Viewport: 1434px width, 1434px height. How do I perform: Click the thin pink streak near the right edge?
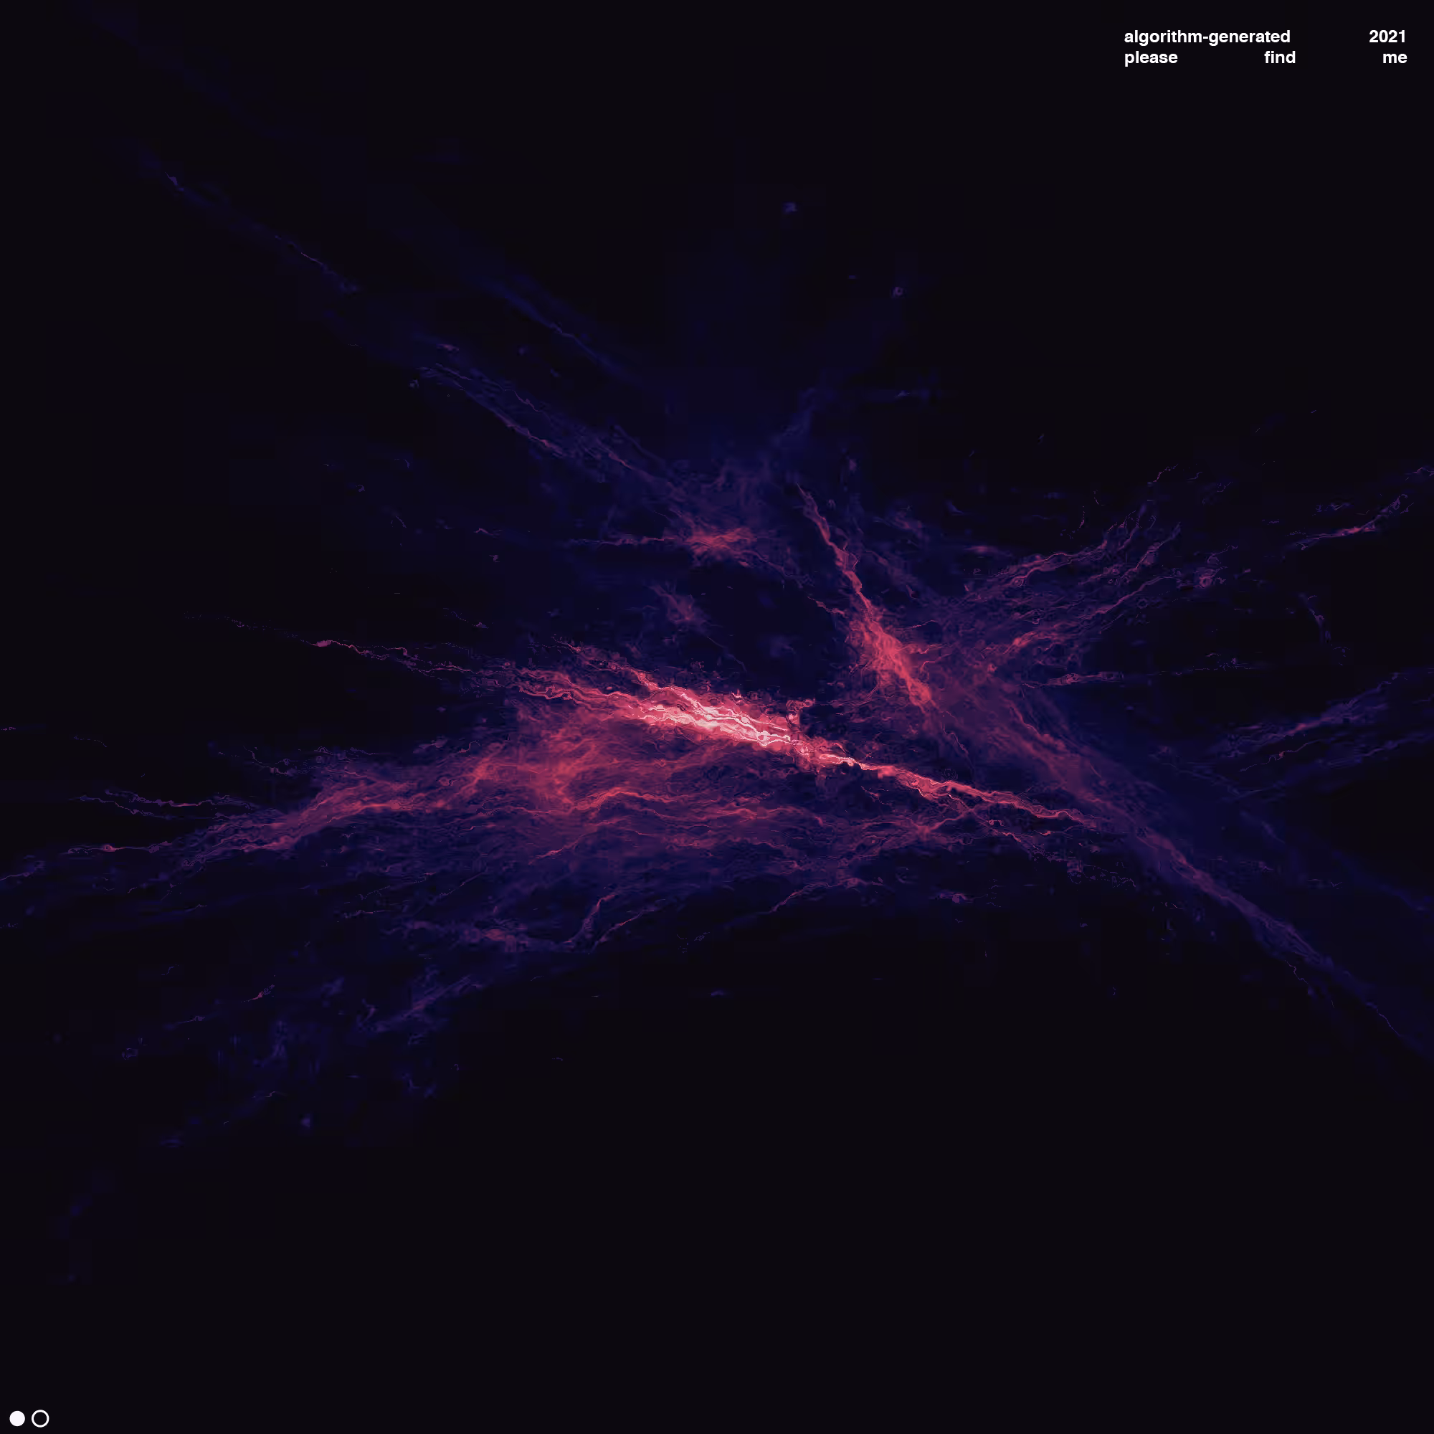point(1358,523)
